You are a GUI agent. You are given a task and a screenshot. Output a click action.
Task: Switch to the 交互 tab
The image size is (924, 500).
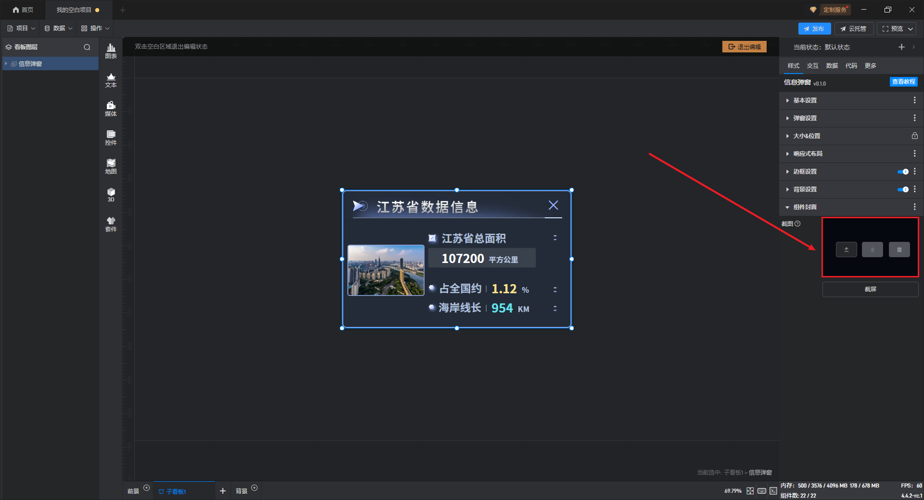(x=812, y=66)
